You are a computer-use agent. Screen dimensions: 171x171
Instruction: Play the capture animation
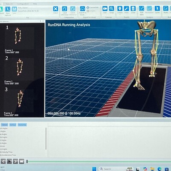pos(9,161)
